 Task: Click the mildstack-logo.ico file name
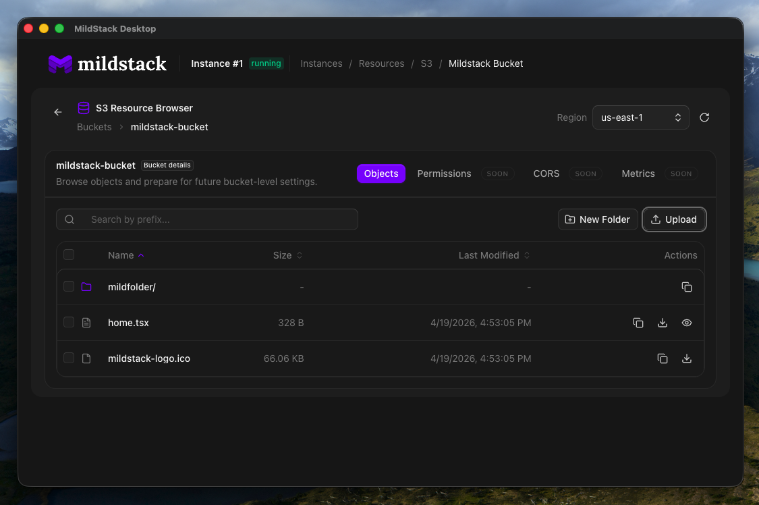(x=149, y=358)
